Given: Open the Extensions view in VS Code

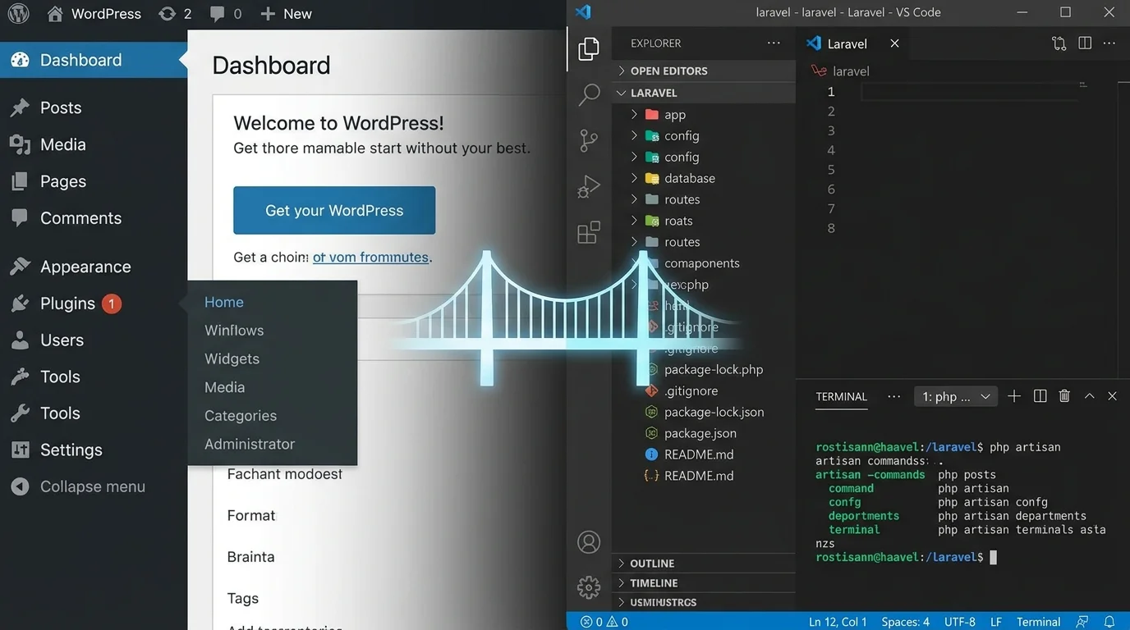Looking at the screenshot, I should pos(589,233).
